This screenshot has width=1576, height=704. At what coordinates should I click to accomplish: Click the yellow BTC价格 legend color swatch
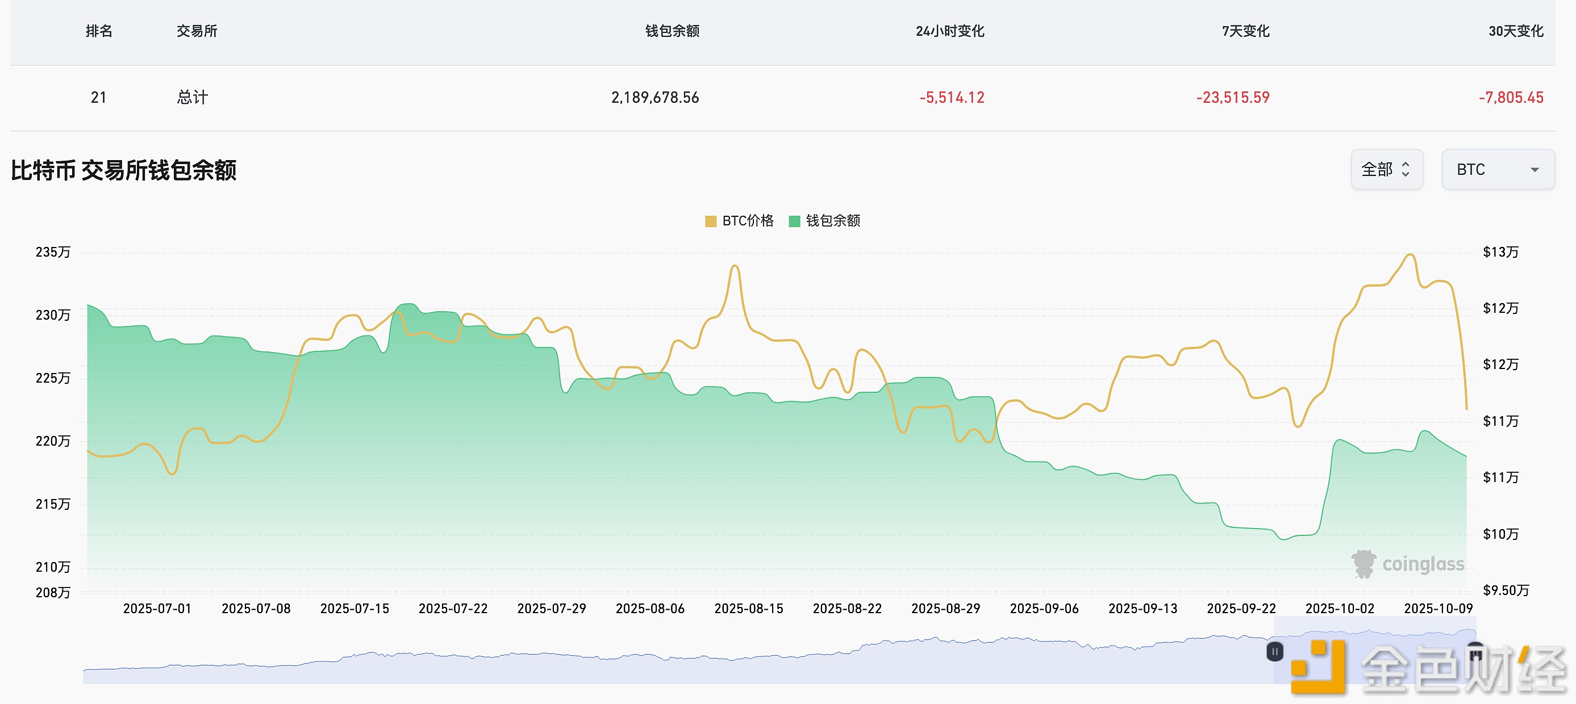click(x=710, y=221)
